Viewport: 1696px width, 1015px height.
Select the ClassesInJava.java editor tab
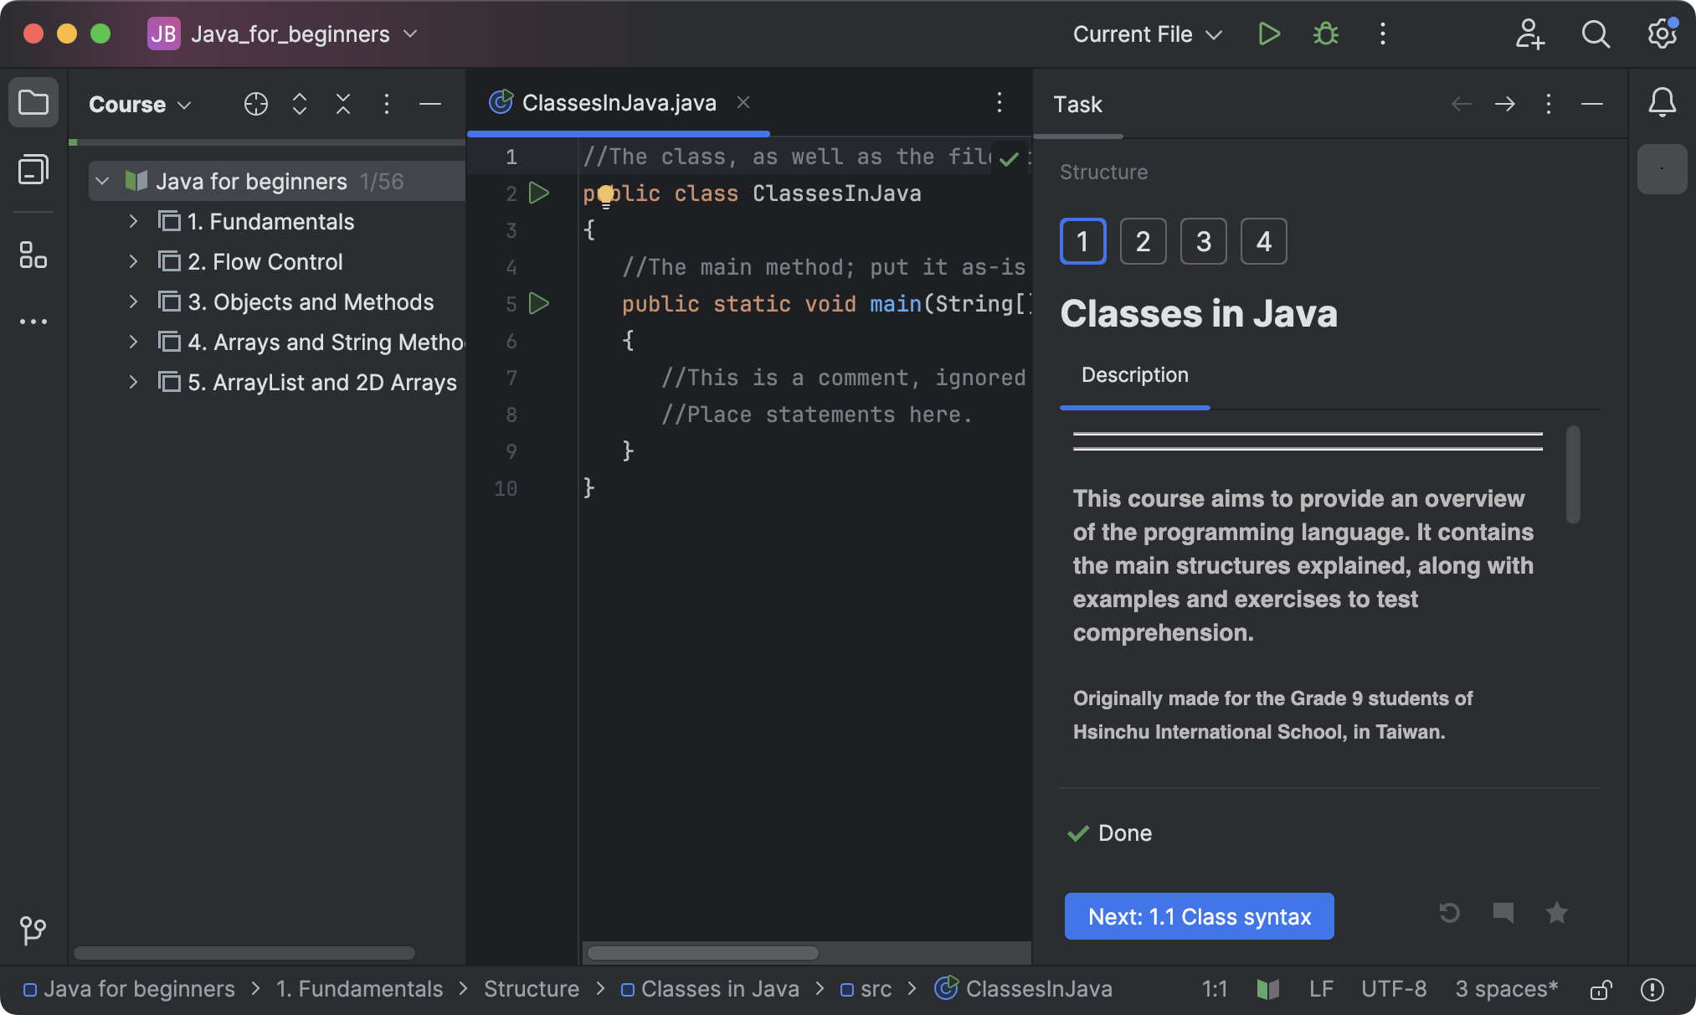pos(618,102)
